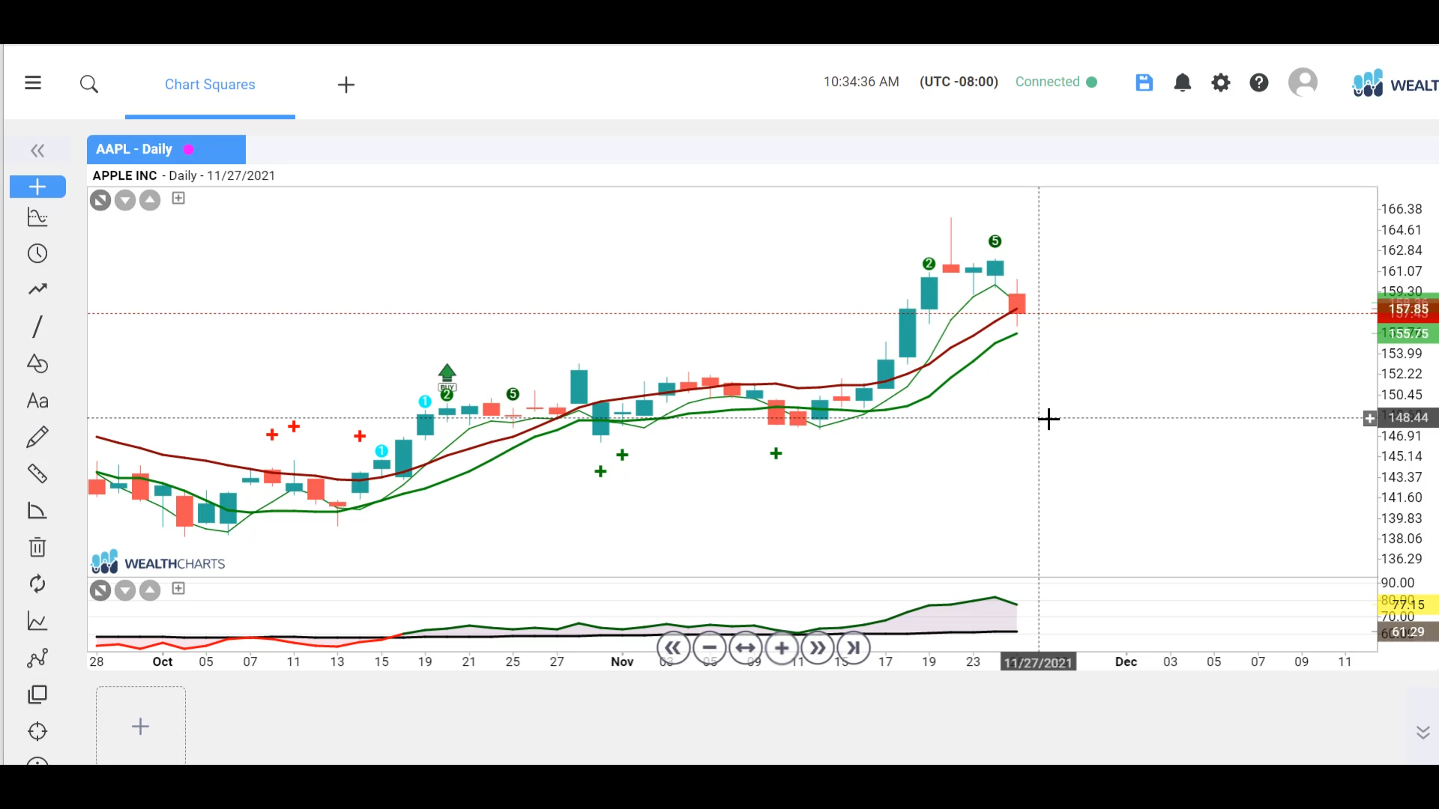The height and width of the screenshot is (809, 1439).
Task: Open the user account avatar
Action: [x=1303, y=82]
